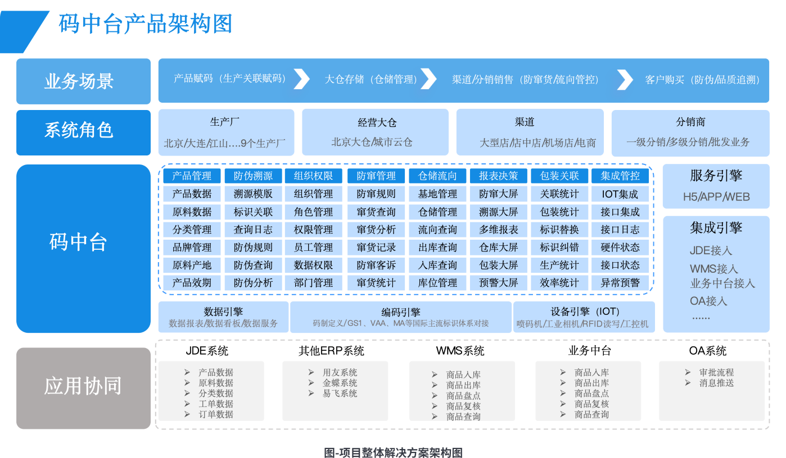Open the 编码引擎 block
The height and width of the screenshot is (458, 786).
[400, 317]
